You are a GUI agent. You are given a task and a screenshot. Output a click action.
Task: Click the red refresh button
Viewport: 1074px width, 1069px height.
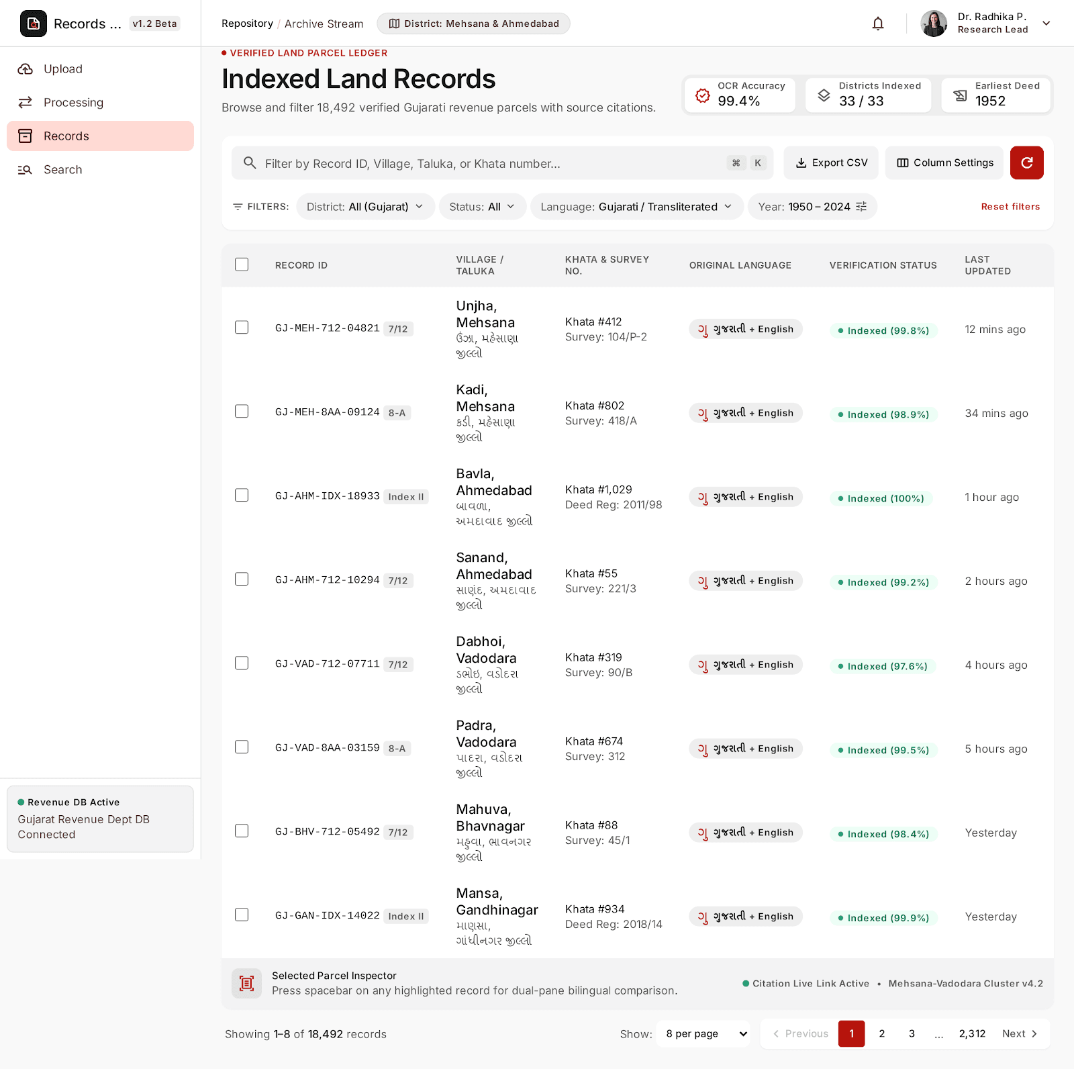click(x=1027, y=162)
